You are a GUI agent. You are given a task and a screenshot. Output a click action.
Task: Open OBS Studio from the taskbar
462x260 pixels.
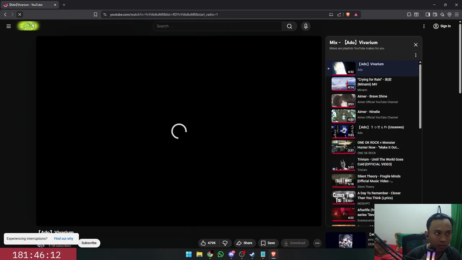pos(242,255)
